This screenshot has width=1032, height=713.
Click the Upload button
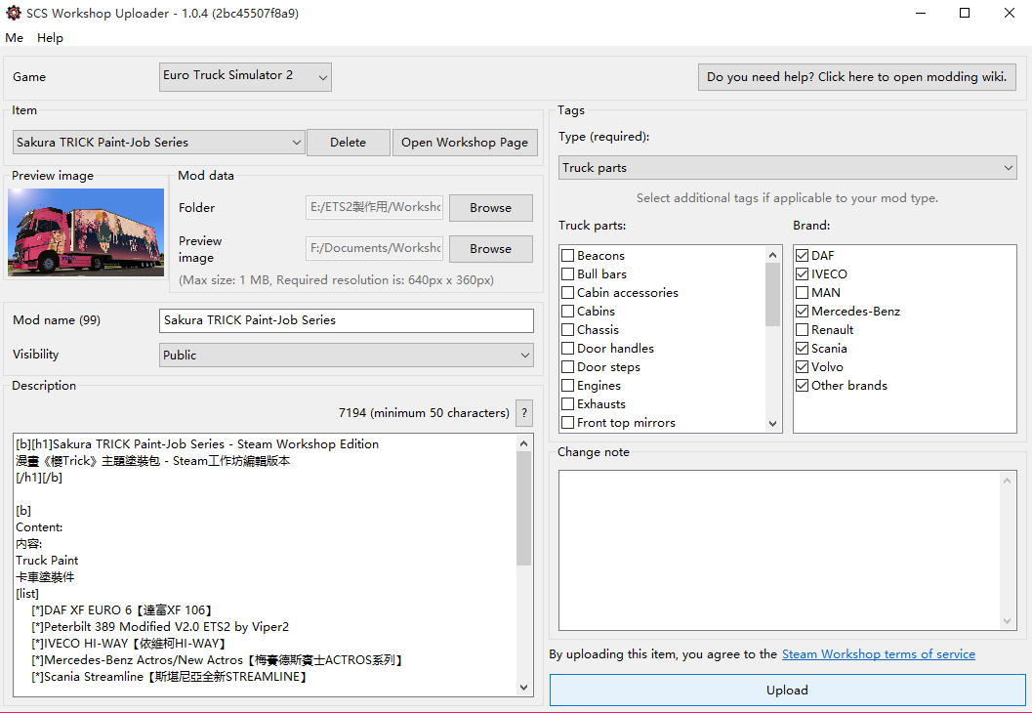coord(787,690)
